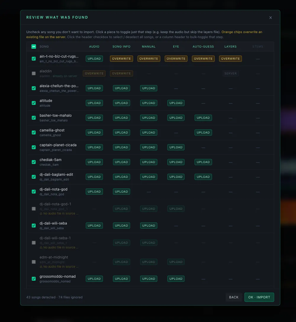
Task: Toggle Auto-Guess OVERWRITE chip for ain-t-no-biz-cut-rugs
Action: tap(203, 59)
